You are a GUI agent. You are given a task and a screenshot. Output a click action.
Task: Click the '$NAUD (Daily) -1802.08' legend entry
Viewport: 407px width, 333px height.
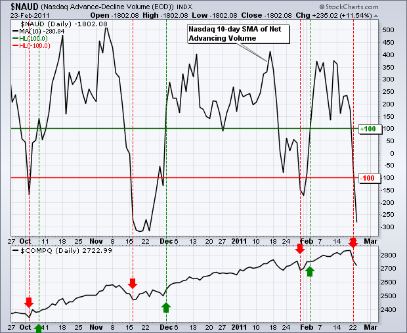64,24
